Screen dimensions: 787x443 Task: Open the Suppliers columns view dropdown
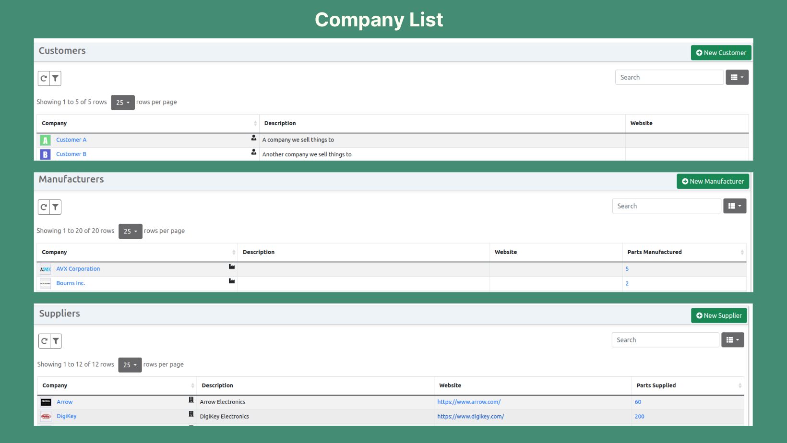732,340
